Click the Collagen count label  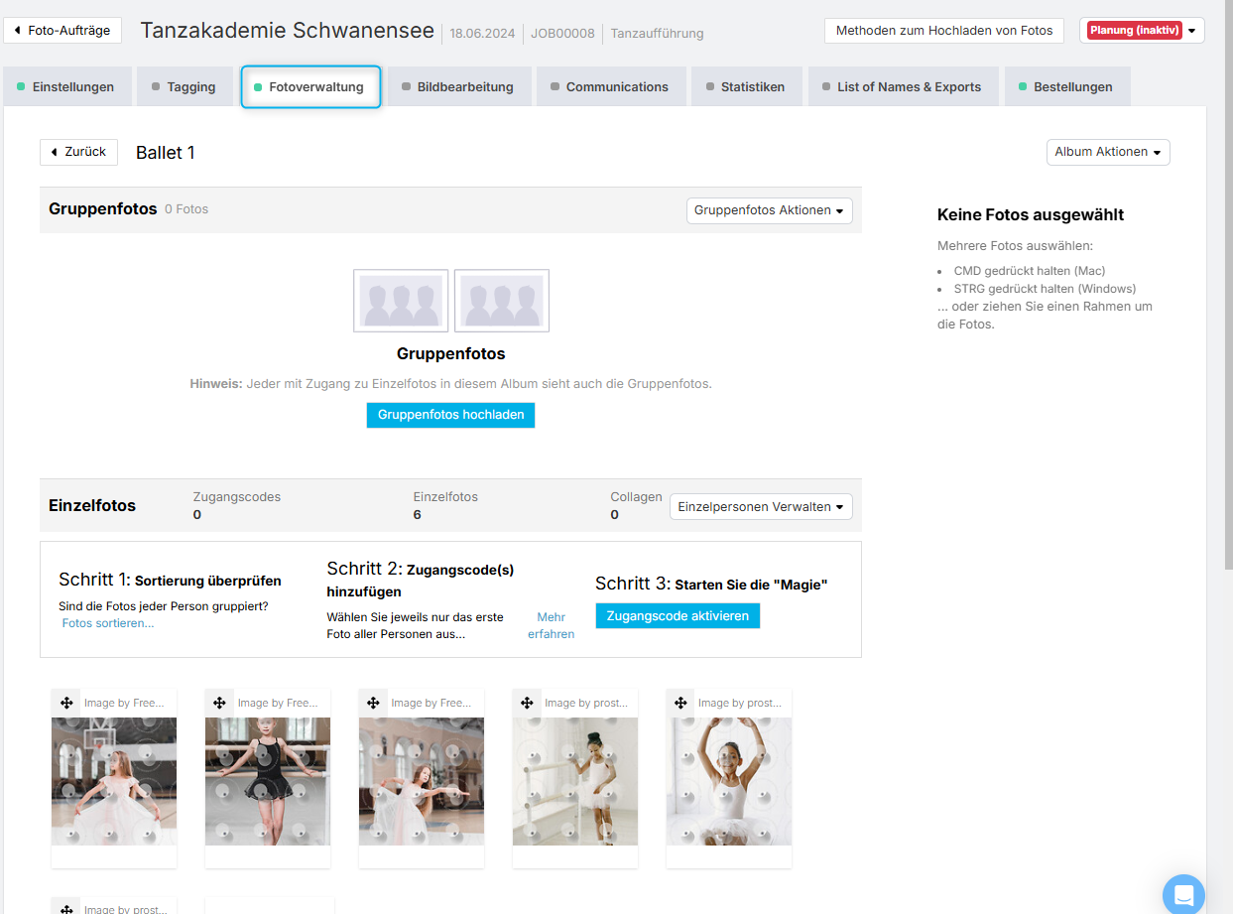[637, 497]
